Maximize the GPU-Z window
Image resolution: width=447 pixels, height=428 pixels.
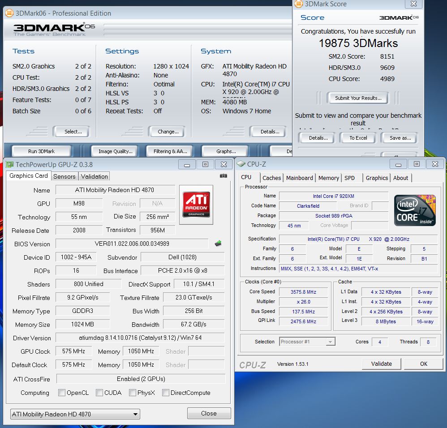pos(205,164)
